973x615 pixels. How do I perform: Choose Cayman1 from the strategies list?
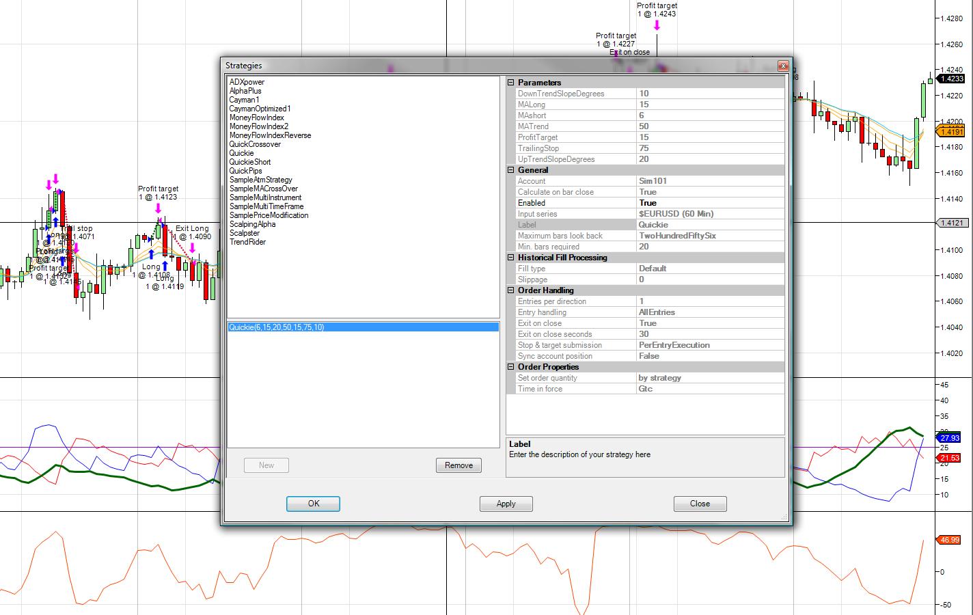pyautogui.click(x=244, y=100)
